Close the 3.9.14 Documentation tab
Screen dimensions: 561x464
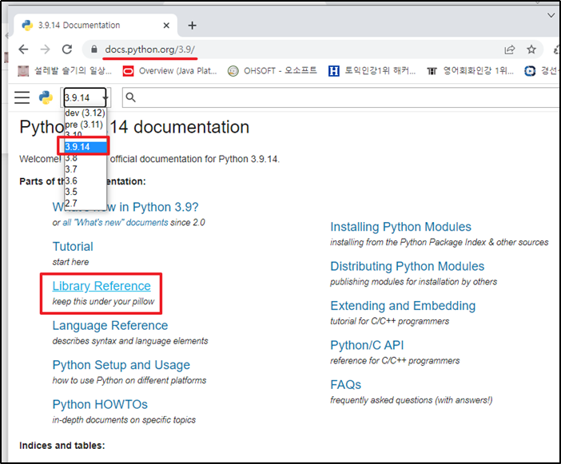point(166,26)
